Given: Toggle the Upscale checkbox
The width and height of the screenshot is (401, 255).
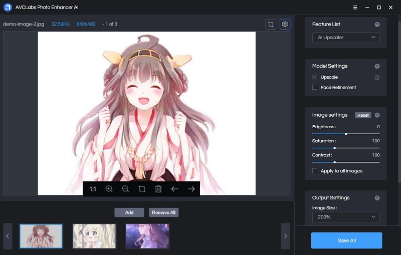Looking at the screenshot, I should pyautogui.click(x=315, y=77).
